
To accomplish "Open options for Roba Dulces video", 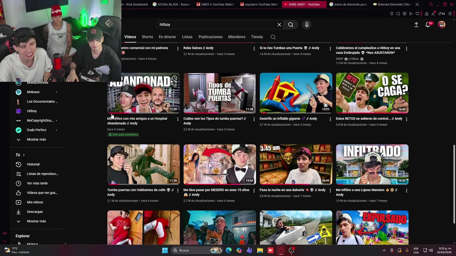I will pyautogui.click(x=254, y=48).
